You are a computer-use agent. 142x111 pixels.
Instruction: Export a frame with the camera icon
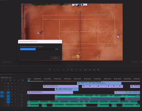[x=94, y=70]
